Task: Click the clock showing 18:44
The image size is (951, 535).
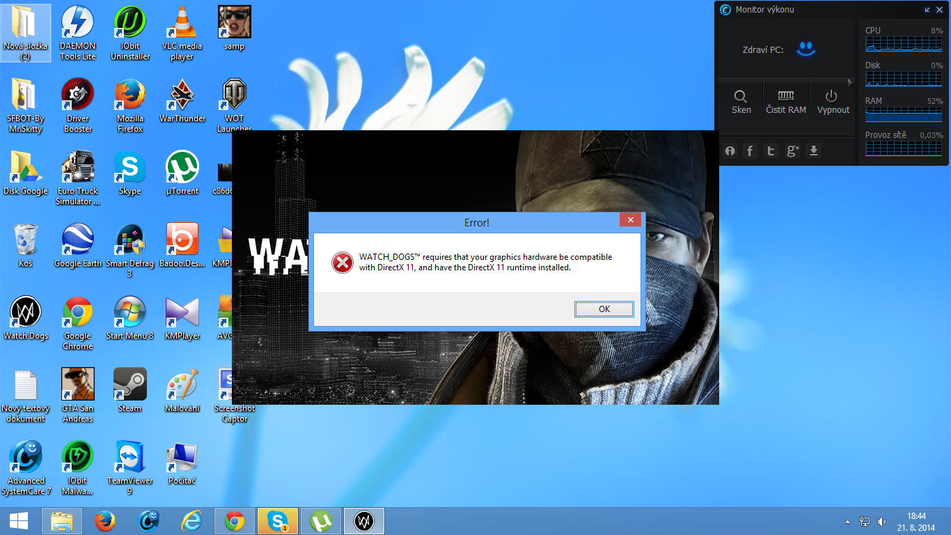Action: point(916,522)
